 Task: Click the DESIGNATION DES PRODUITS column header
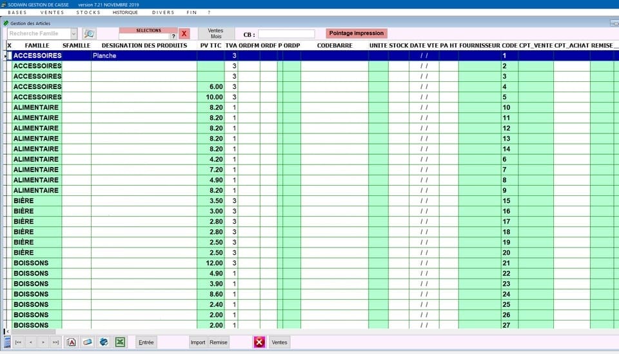click(144, 45)
